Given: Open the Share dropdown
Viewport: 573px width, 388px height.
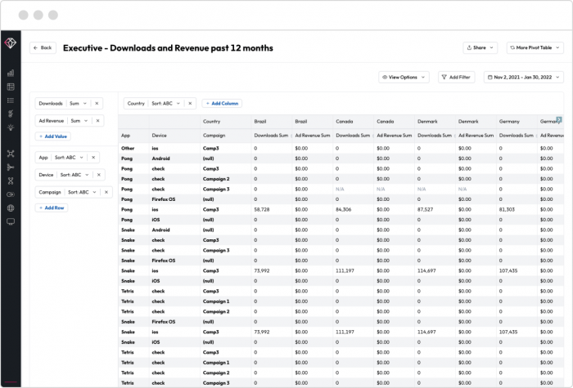Looking at the screenshot, I should [481, 47].
